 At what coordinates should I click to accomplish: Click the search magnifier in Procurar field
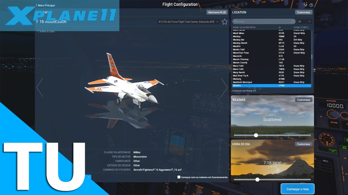point(293,21)
